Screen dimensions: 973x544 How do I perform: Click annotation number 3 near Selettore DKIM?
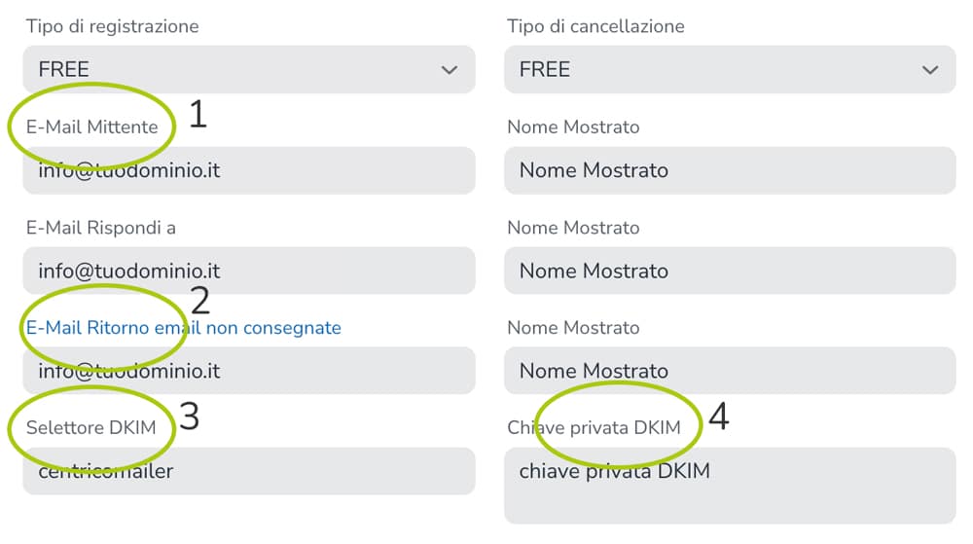tap(190, 416)
